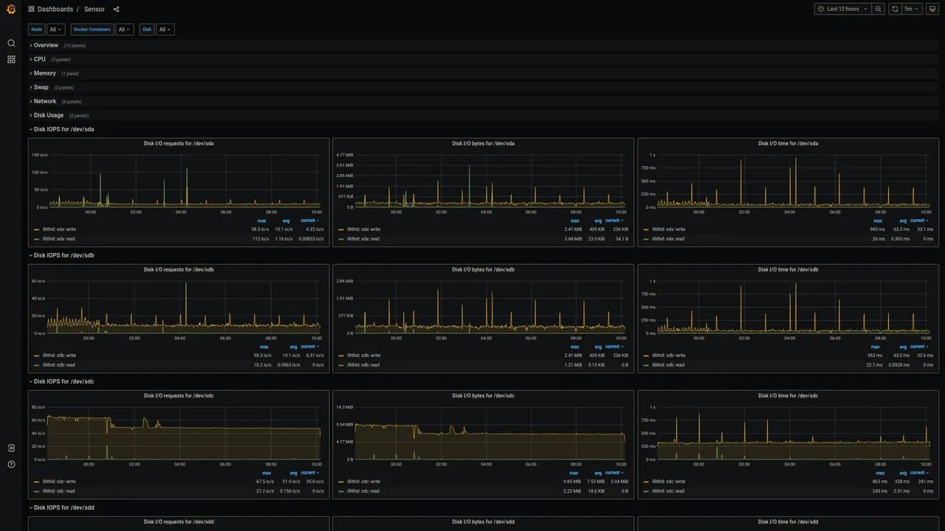Open the Docker Containers variable dropdown
This screenshot has height=531, width=945.
(125, 29)
